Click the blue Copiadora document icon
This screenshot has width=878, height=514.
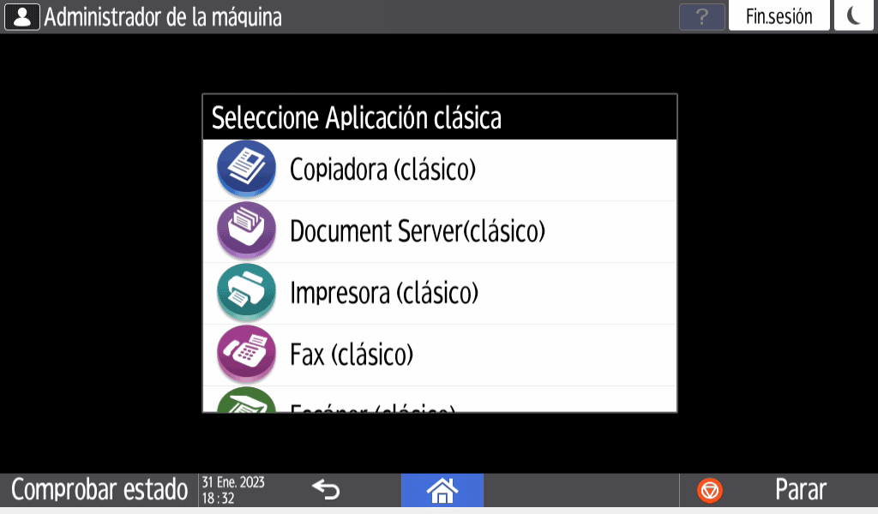pyautogui.click(x=246, y=169)
